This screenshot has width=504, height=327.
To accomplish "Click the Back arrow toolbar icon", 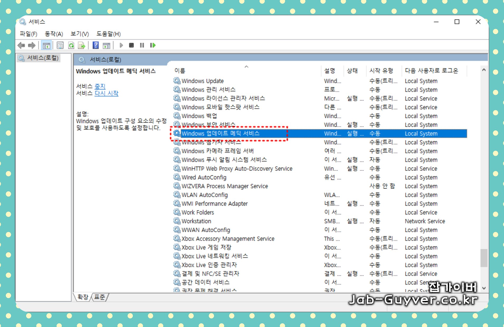I will click(x=21, y=45).
